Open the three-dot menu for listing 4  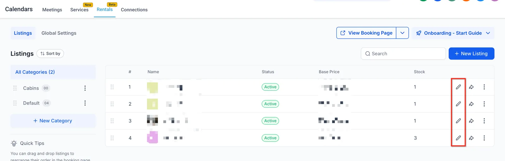point(484,138)
